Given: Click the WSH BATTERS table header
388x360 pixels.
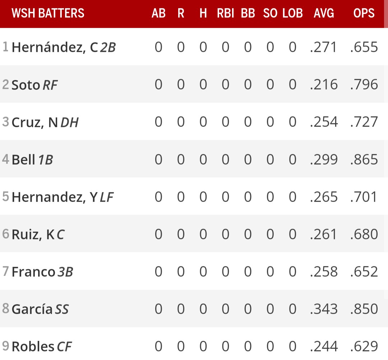Looking at the screenshot, I should point(48,13).
